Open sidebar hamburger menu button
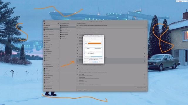 [x=58, y=23]
